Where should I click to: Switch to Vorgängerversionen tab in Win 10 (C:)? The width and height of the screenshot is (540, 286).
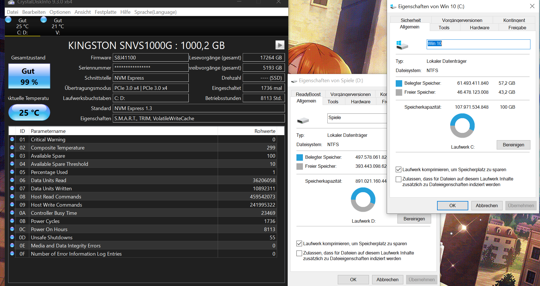462,20
